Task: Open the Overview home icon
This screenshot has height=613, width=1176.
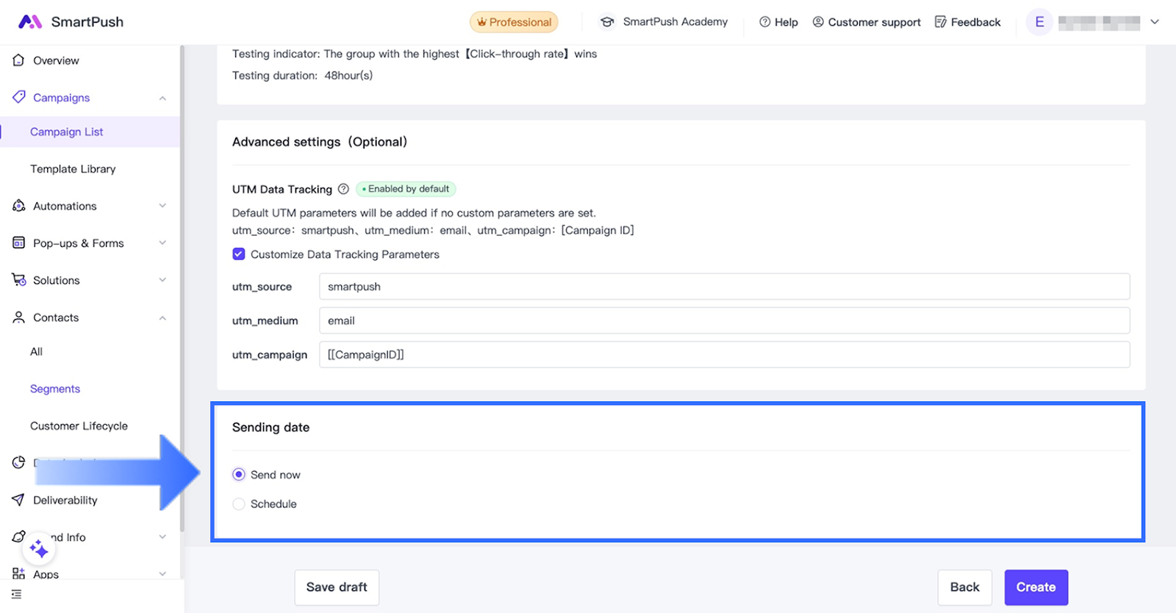Action: 18,60
